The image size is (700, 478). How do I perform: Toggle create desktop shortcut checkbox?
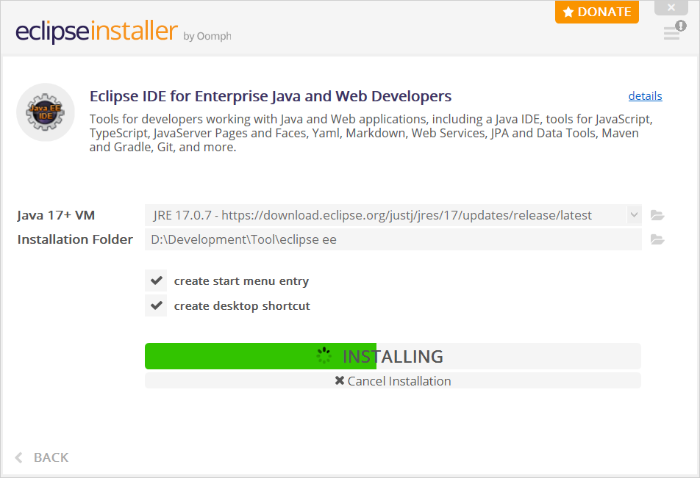156,305
